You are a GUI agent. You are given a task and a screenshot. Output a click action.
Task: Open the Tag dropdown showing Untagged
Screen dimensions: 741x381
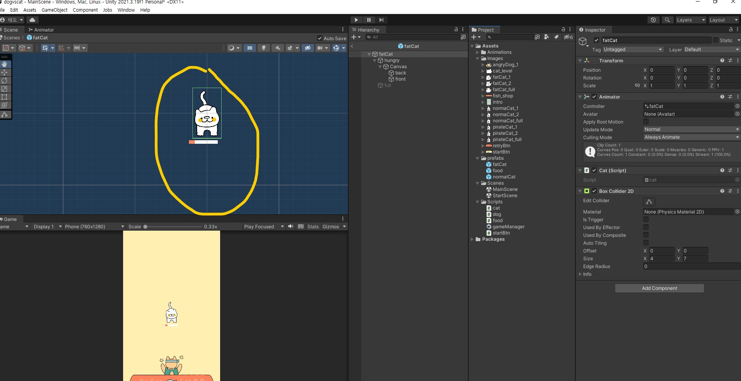click(x=633, y=49)
